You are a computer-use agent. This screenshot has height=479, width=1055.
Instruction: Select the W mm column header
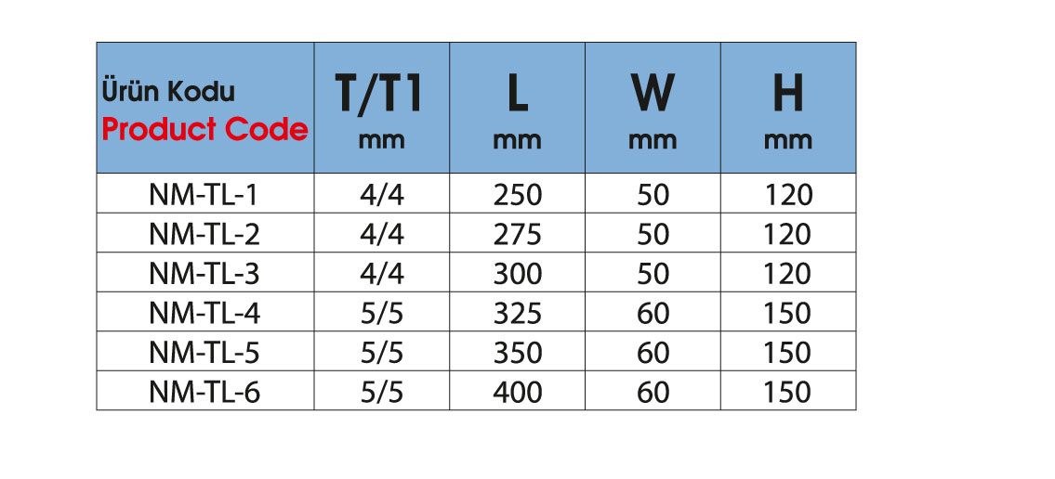653,108
